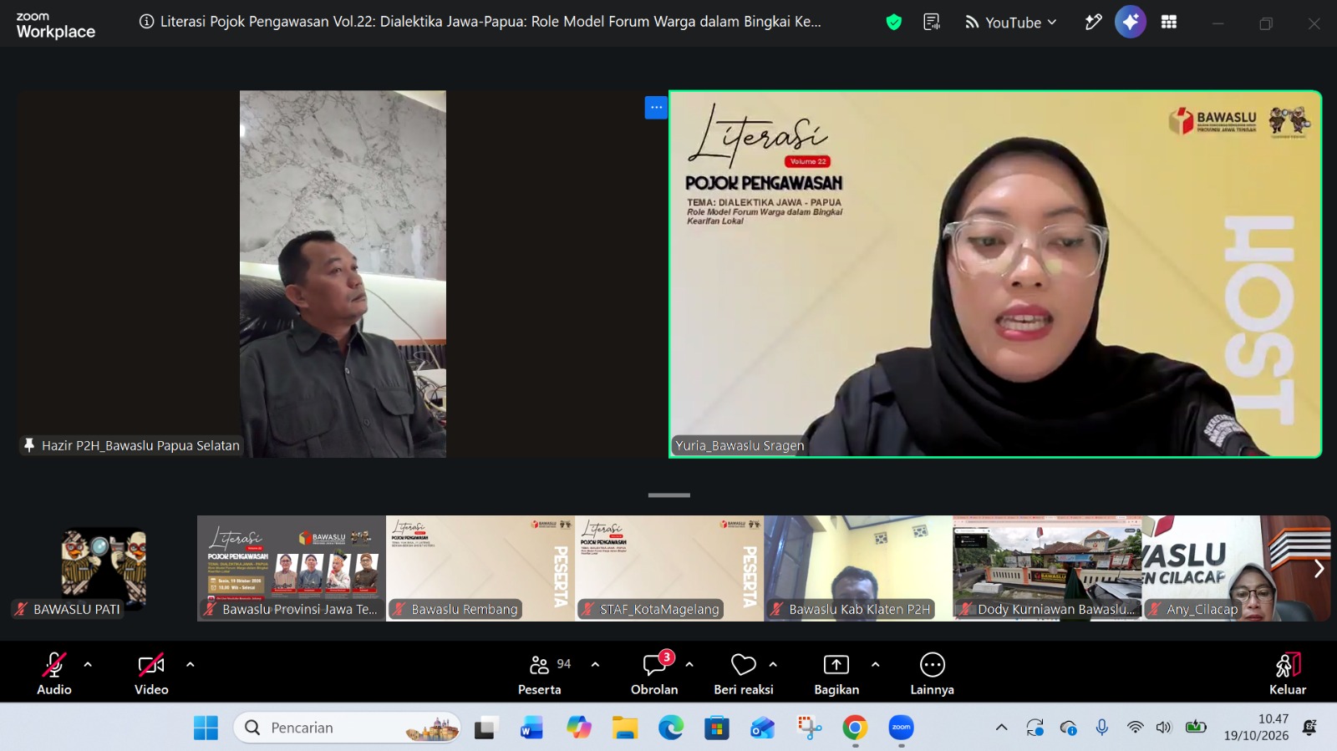This screenshot has height=751, width=1337.
Task: Click the meeting info icon beside the title
Action: [146, 22]
